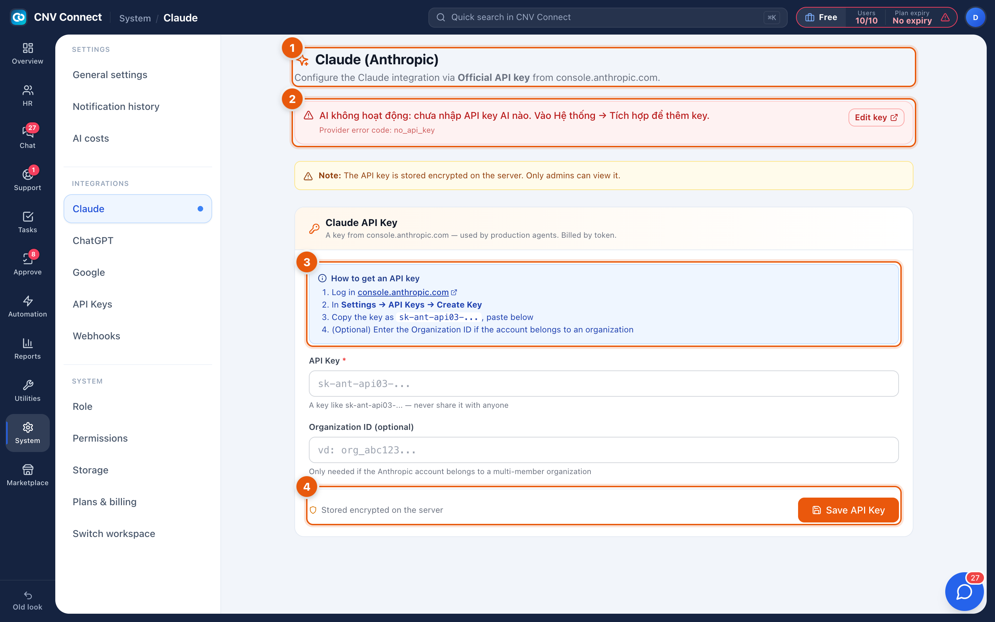This screenshot has height=622, width=995.
Task: Click the Plan expiry No expiry indicator
Action: tap(912, 17)
